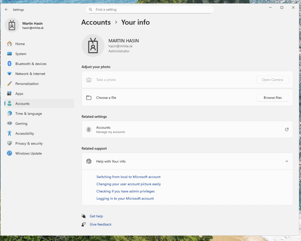Open 'Checking if you have admin privileges' link
301x241 pixels.
tap(126, 191)
